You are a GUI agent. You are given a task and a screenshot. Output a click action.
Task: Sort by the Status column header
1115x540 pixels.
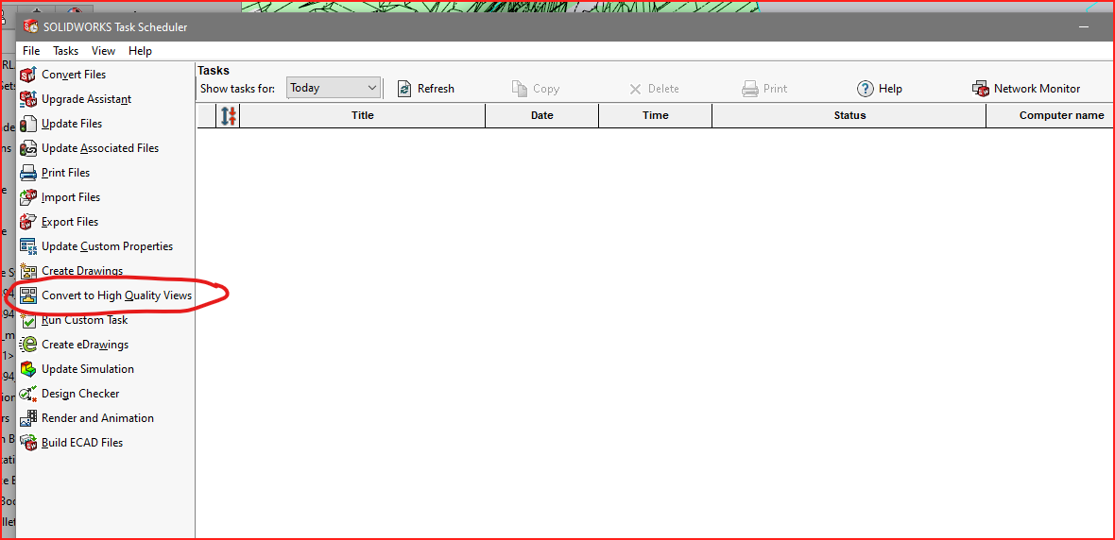(849, 116)
